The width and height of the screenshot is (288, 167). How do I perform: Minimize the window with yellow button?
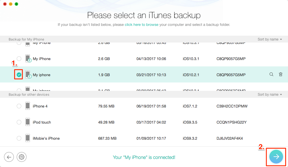tap(11, 4)
